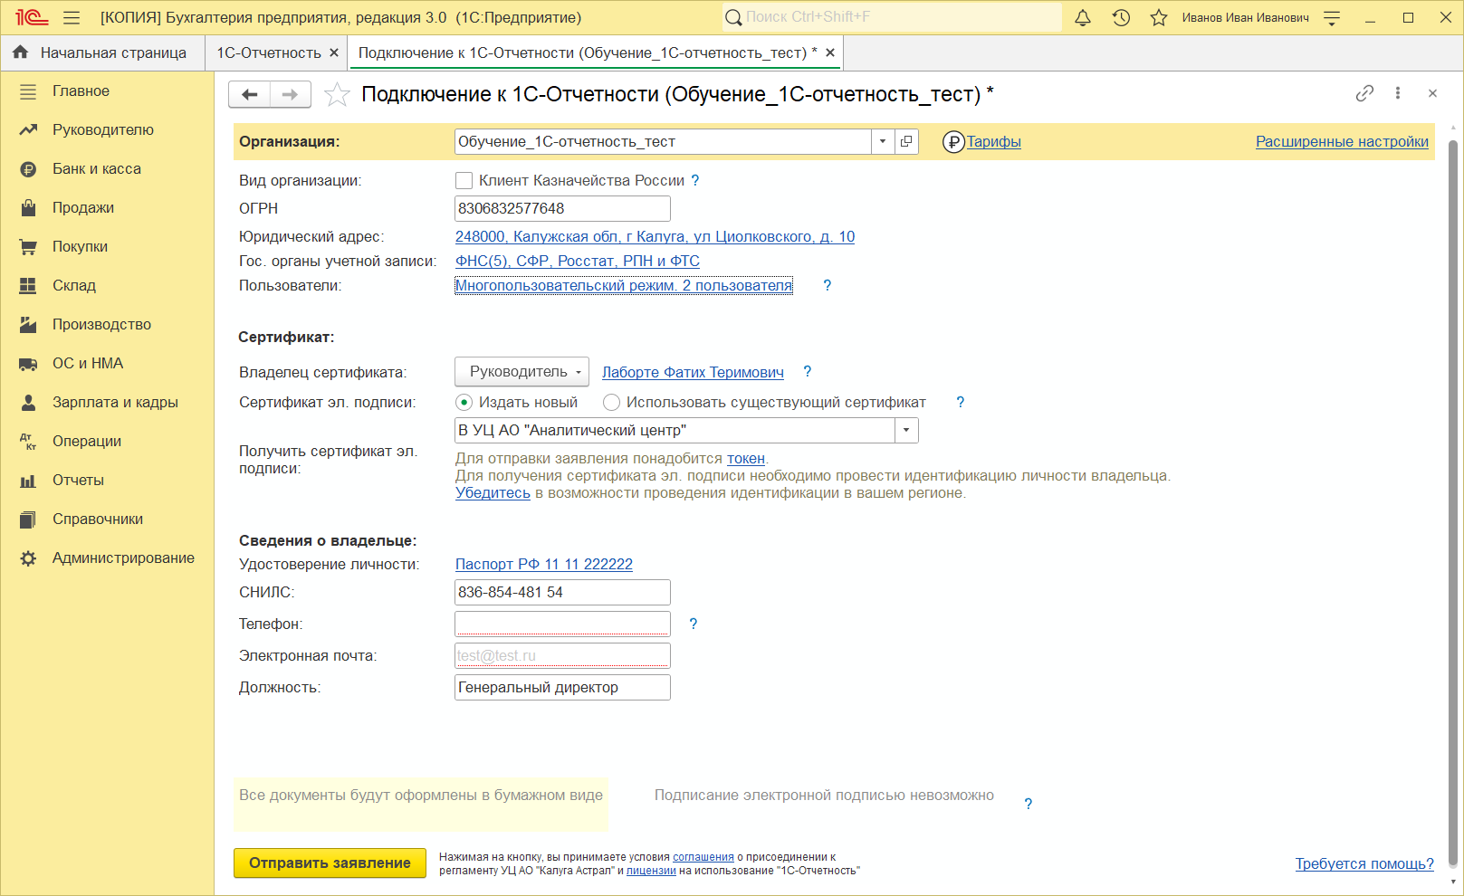The height and width of the screenshot is (896, 1464).
Task: Close the Подключение к 1С-Отчетности tab
Action: click(x=830, y=53)
